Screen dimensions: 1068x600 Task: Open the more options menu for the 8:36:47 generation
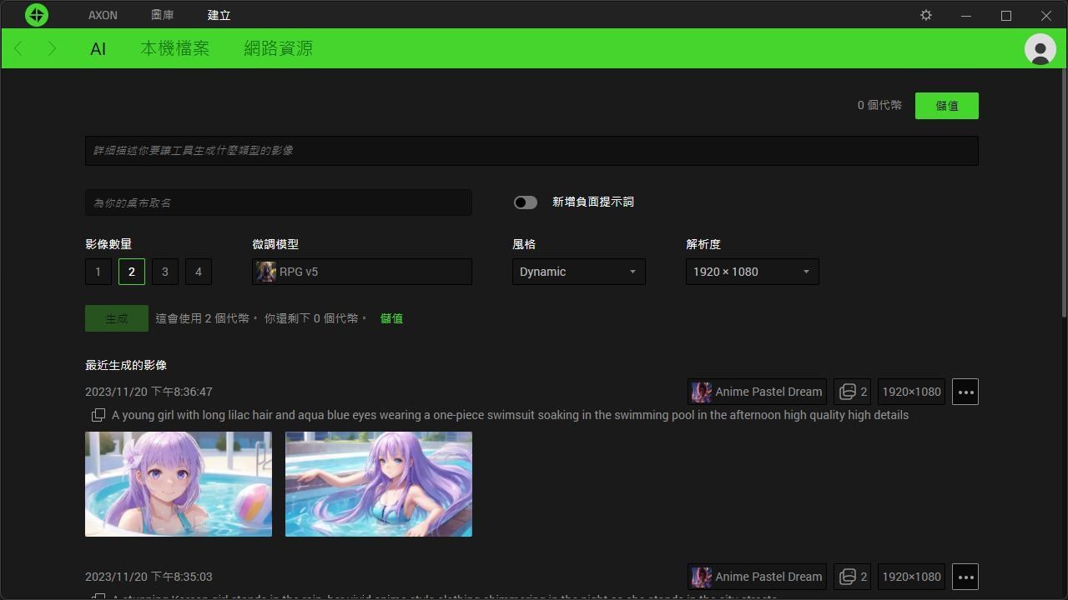pos(965,392)
